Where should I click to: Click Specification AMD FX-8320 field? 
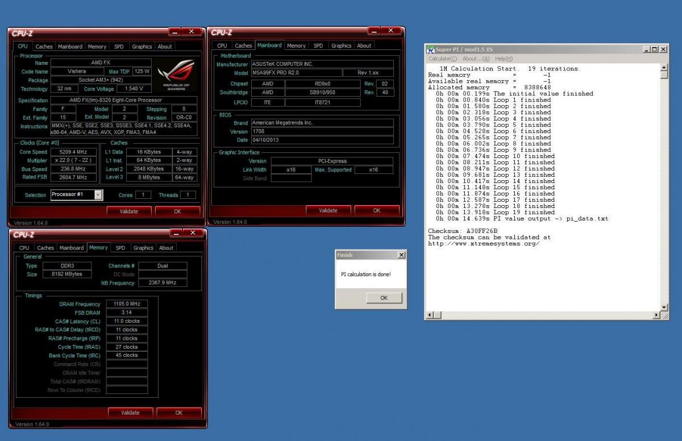pos(124,100)
